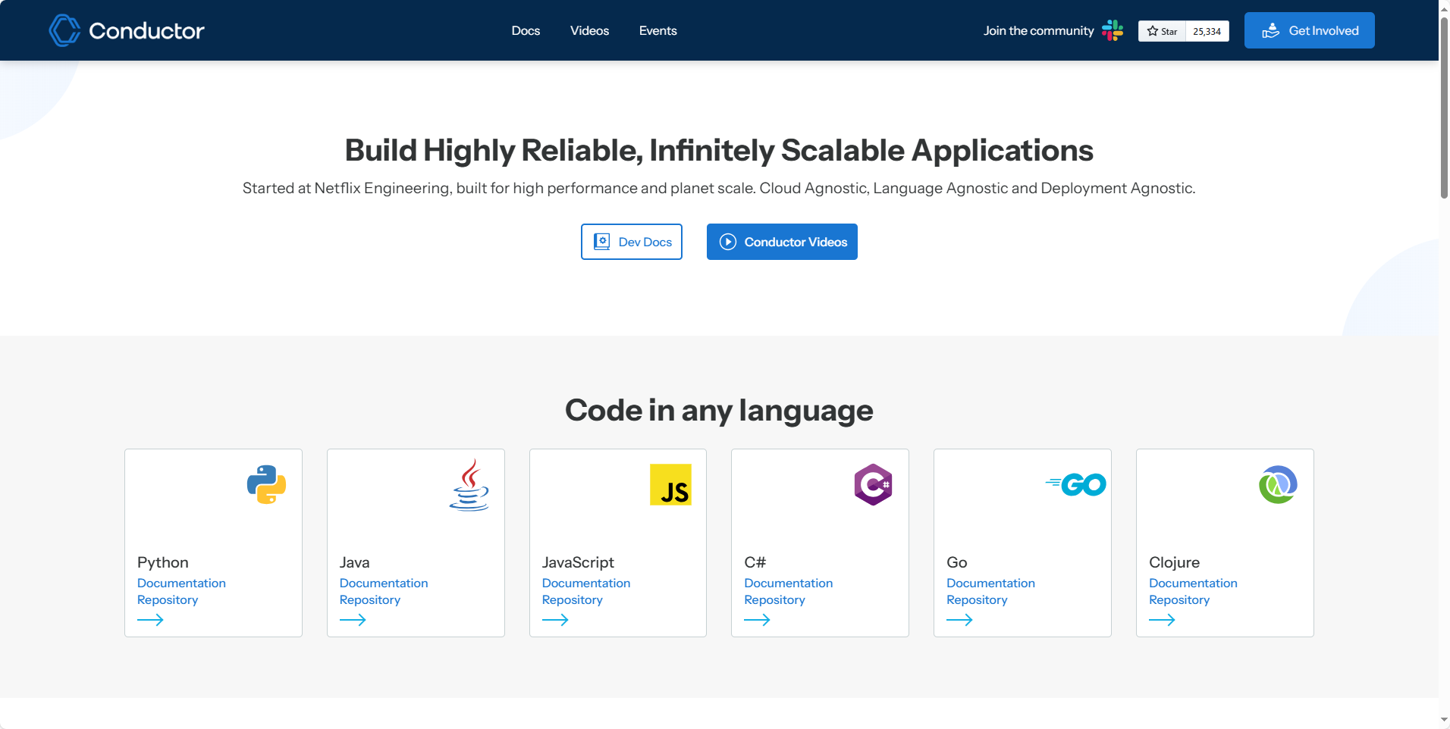Click the Conductor brand name text
1450x729 pixels.
pyautogui.click(x=146, y=30)
